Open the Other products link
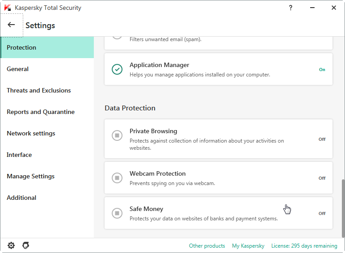The image size is (345, 253). [207, 246]
